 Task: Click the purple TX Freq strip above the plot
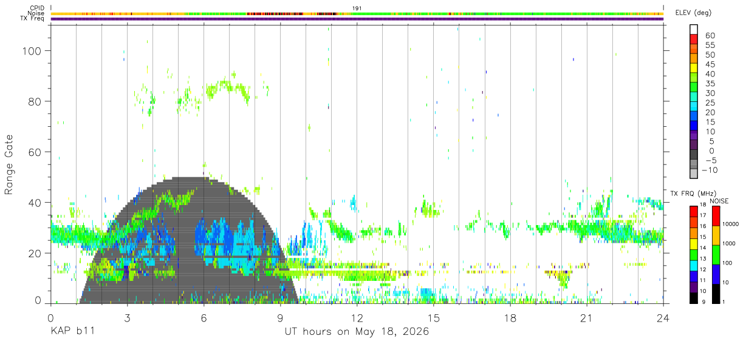point(357,19)
